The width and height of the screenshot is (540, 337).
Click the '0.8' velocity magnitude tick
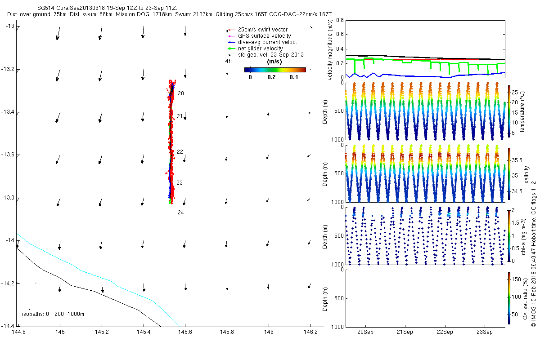(340, 21)
